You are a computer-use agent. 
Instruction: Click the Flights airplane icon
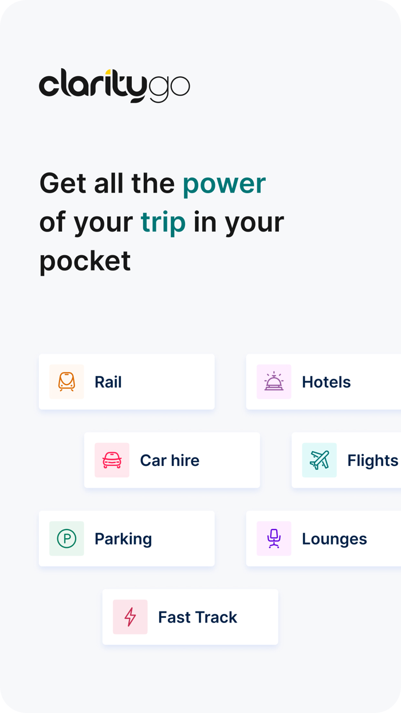pos(319,460)
